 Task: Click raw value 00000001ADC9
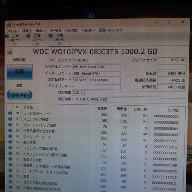pyautogui.click(x=164, y=177)
